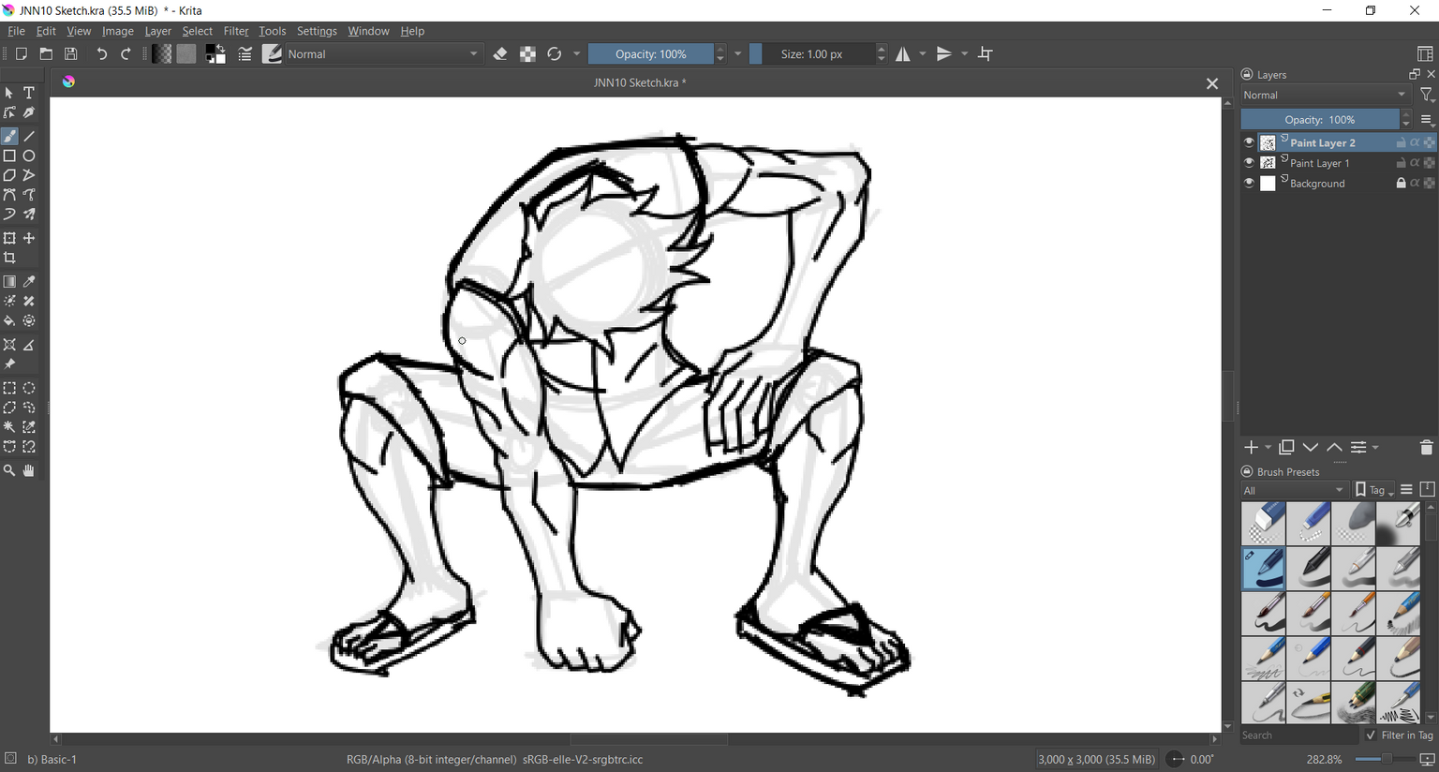Screen dimensions: 1439x772
Task: Select the Color Sampler eyedropper tool
Action: pos(29,282)
